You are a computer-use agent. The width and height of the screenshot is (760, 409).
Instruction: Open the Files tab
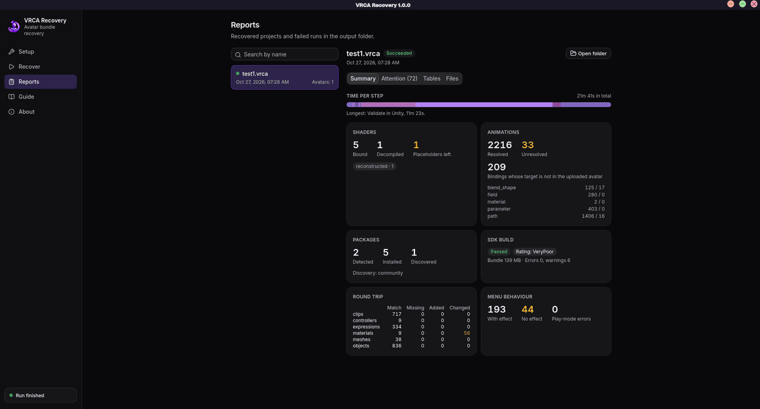coord(452,78)
